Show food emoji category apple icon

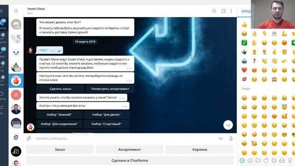coord(266,160)
